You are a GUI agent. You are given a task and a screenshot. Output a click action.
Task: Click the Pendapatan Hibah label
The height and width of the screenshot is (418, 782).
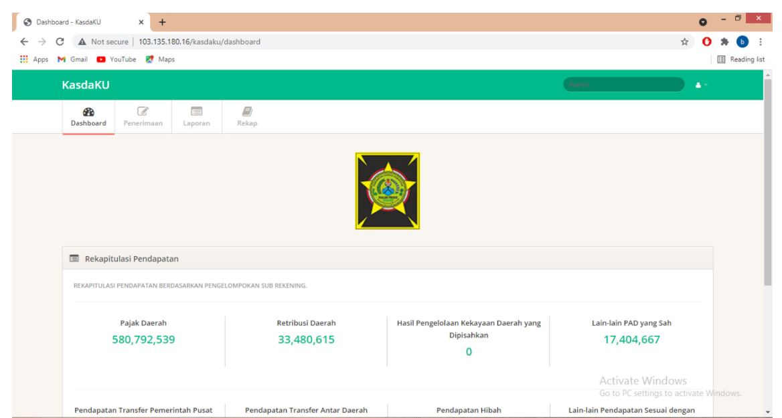(469, 410)
